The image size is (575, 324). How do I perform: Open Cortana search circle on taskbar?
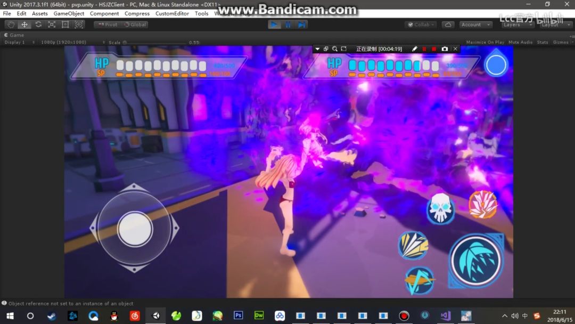(30, 315)
